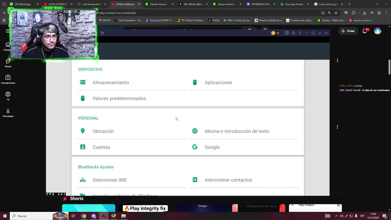Open YouTube notifications bell
Screen dimensions: 391x220
pyautogui.click(x=365, y=31)
